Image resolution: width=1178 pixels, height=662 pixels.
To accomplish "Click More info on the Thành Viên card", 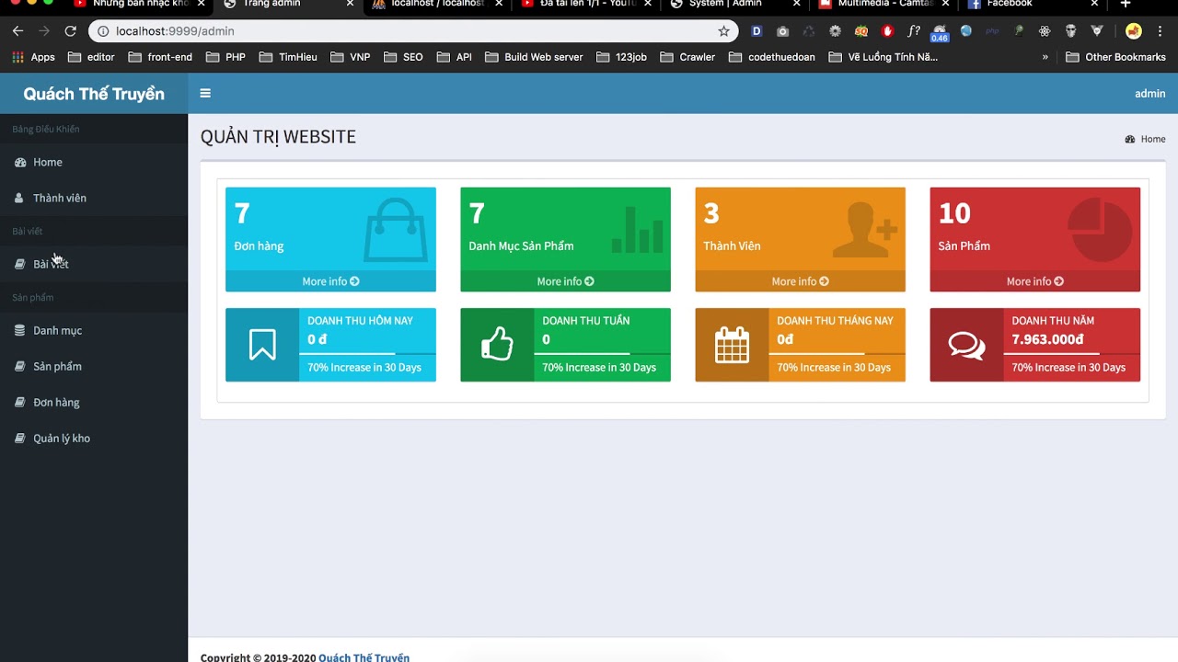I will tap(800, 281).
